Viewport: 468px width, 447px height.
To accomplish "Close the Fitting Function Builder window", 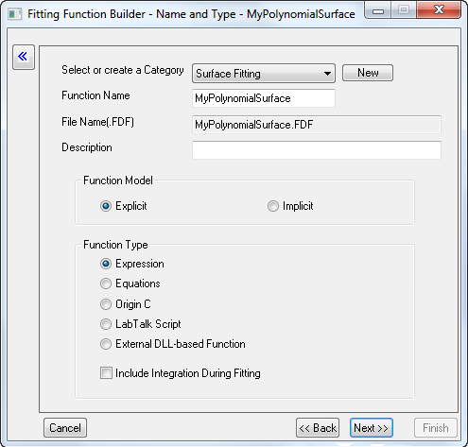I will (x=439, y=9).
